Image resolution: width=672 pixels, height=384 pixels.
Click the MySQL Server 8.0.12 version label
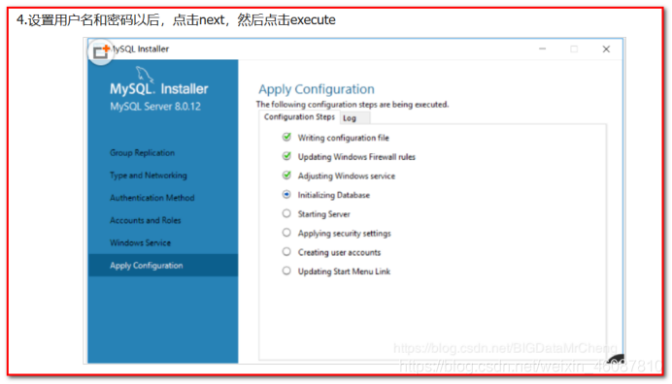tap(155, 107)
